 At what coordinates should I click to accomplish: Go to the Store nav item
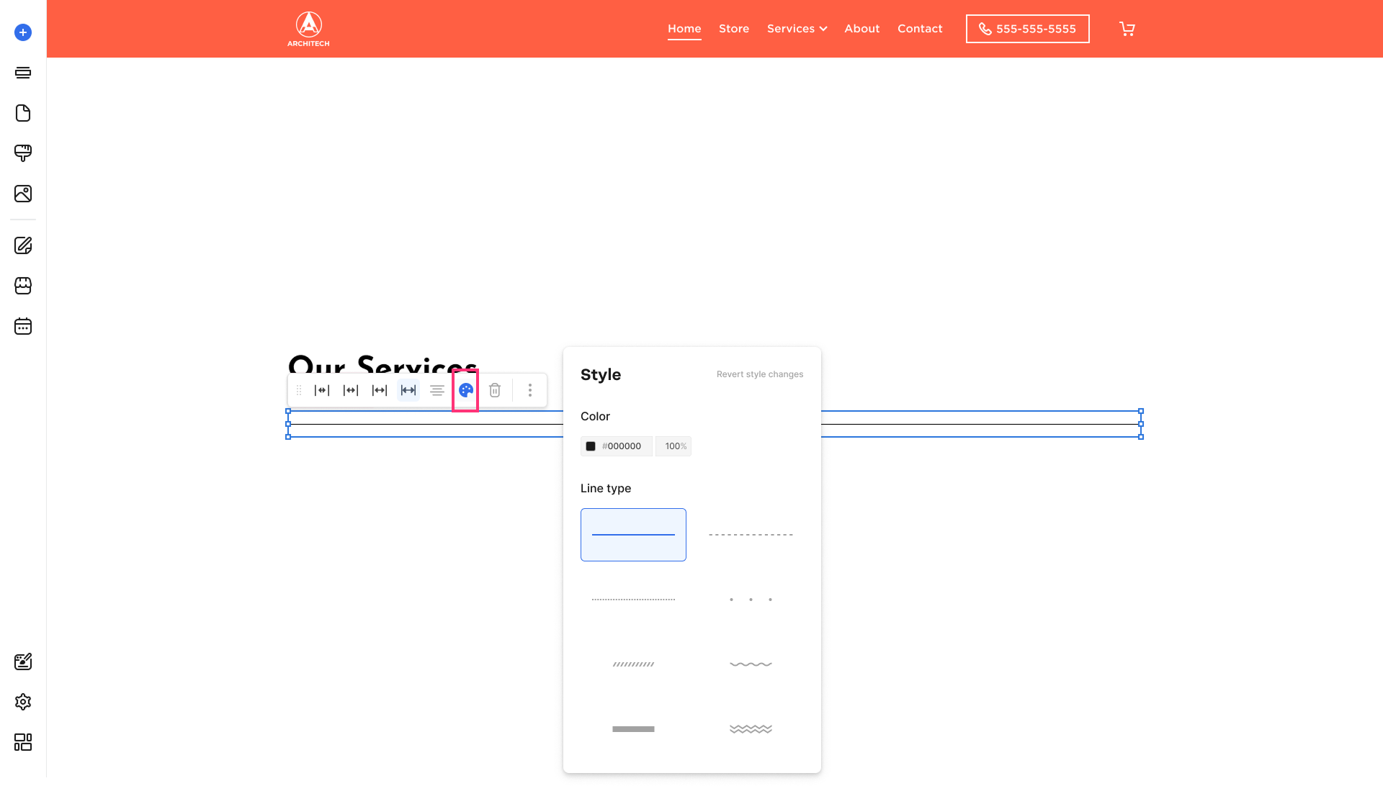(734, 29)
